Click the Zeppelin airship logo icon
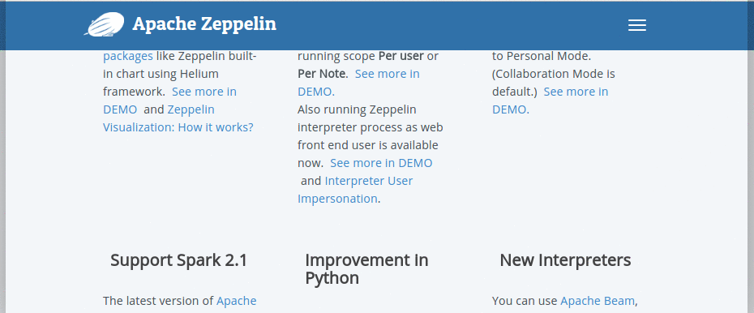This screenshot has height=313, width=754. (105, 24)
